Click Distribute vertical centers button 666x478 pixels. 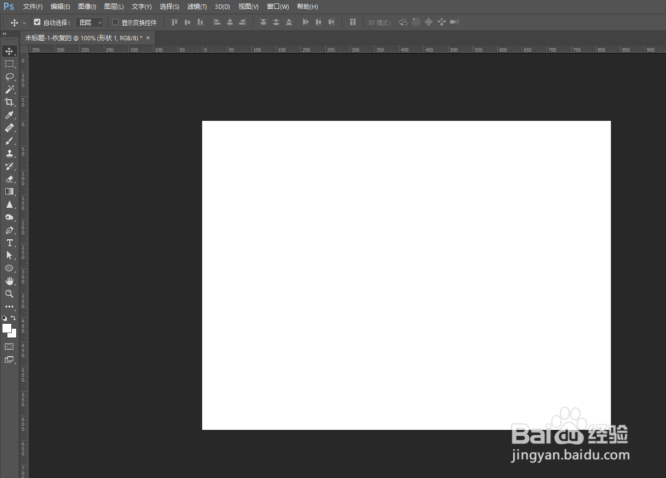[x=276, y=22]
